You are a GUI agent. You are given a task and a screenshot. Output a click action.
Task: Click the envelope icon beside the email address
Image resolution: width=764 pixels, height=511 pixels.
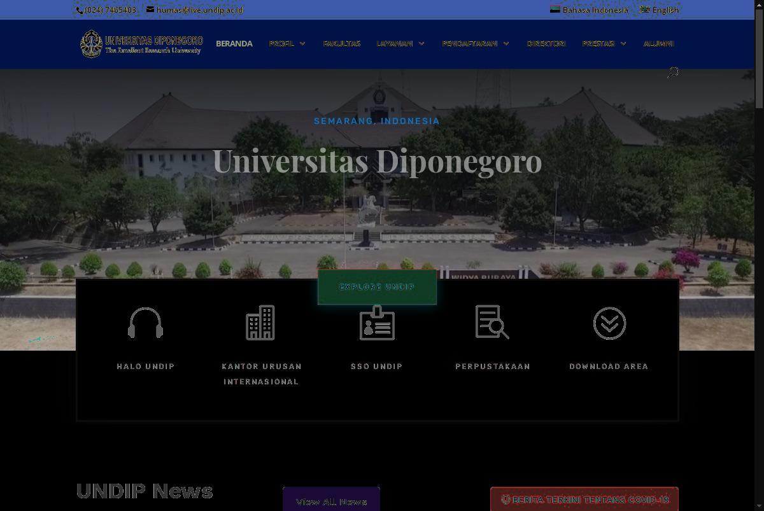[x=150, y=10]
